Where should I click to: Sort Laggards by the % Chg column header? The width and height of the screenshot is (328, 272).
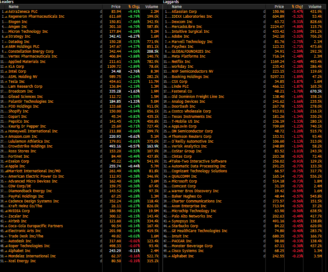click(x=296, y=7)
